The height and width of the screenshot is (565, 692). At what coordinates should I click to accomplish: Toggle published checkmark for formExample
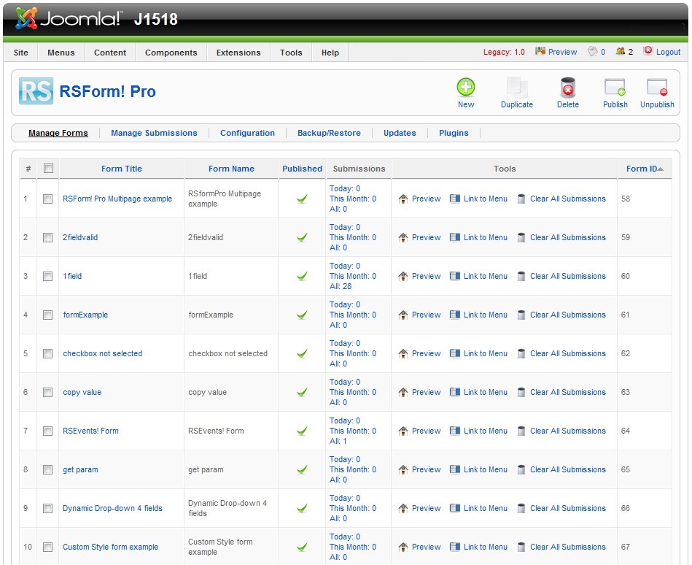(302, 315)
